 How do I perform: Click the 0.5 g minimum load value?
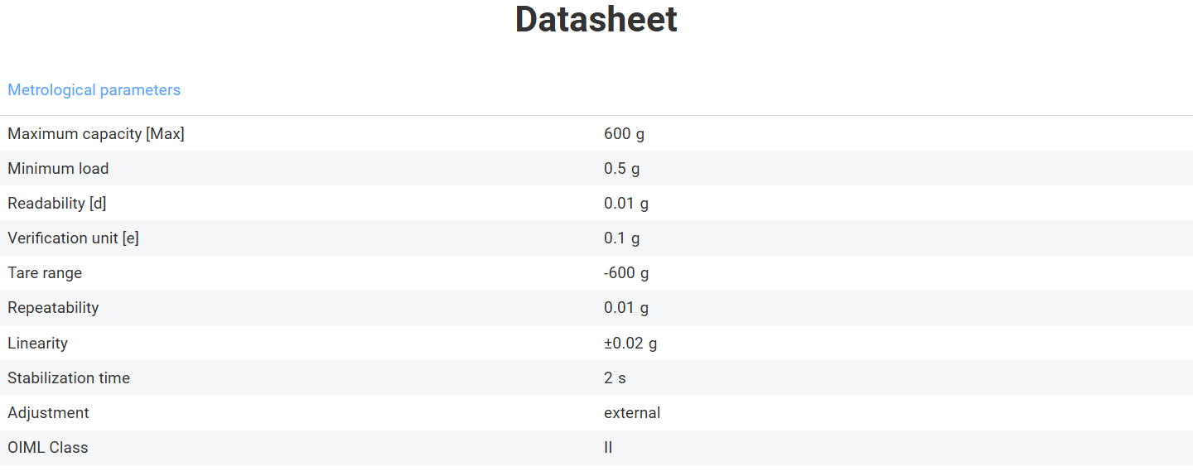(621, 169)
